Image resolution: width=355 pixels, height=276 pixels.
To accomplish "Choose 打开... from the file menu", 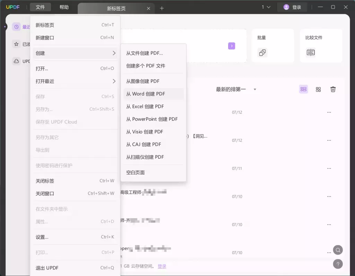I will pos(75,68).
